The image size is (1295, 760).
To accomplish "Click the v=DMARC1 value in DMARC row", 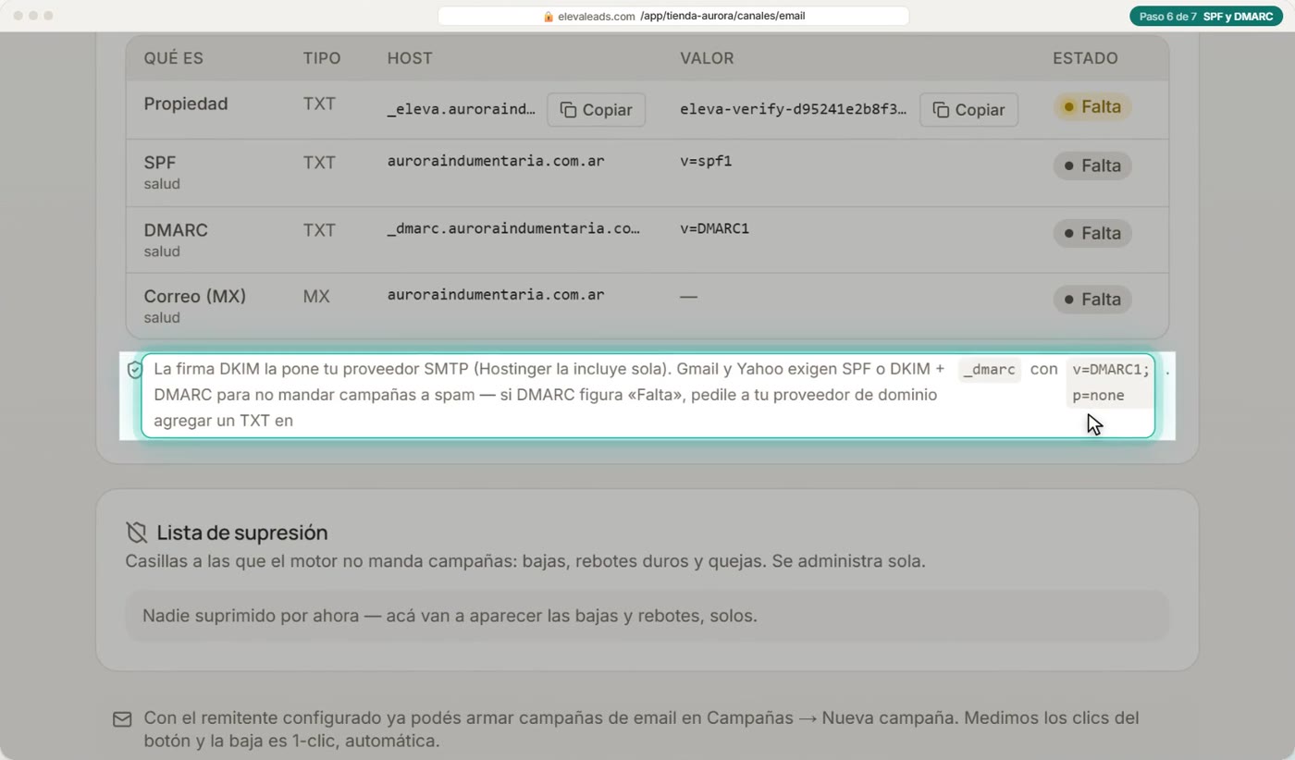I will coord(714,227).
